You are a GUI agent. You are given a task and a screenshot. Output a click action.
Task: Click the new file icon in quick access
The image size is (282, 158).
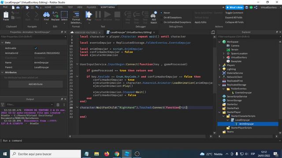click(x=13, y=7)
